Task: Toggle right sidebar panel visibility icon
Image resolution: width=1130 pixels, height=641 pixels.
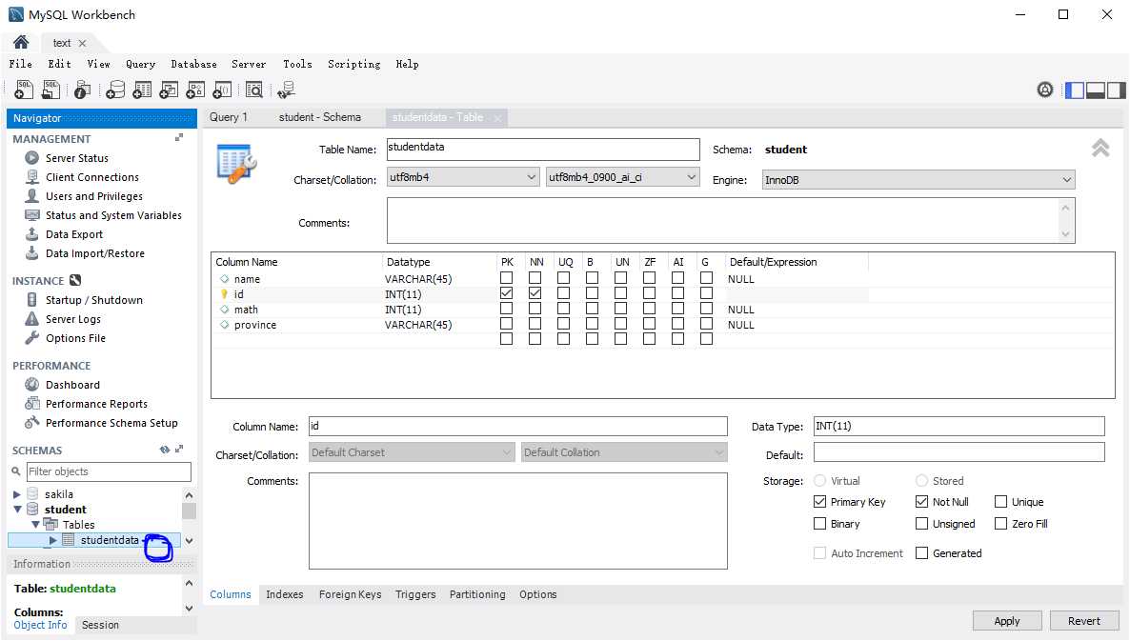Action: coord(1116,90)
